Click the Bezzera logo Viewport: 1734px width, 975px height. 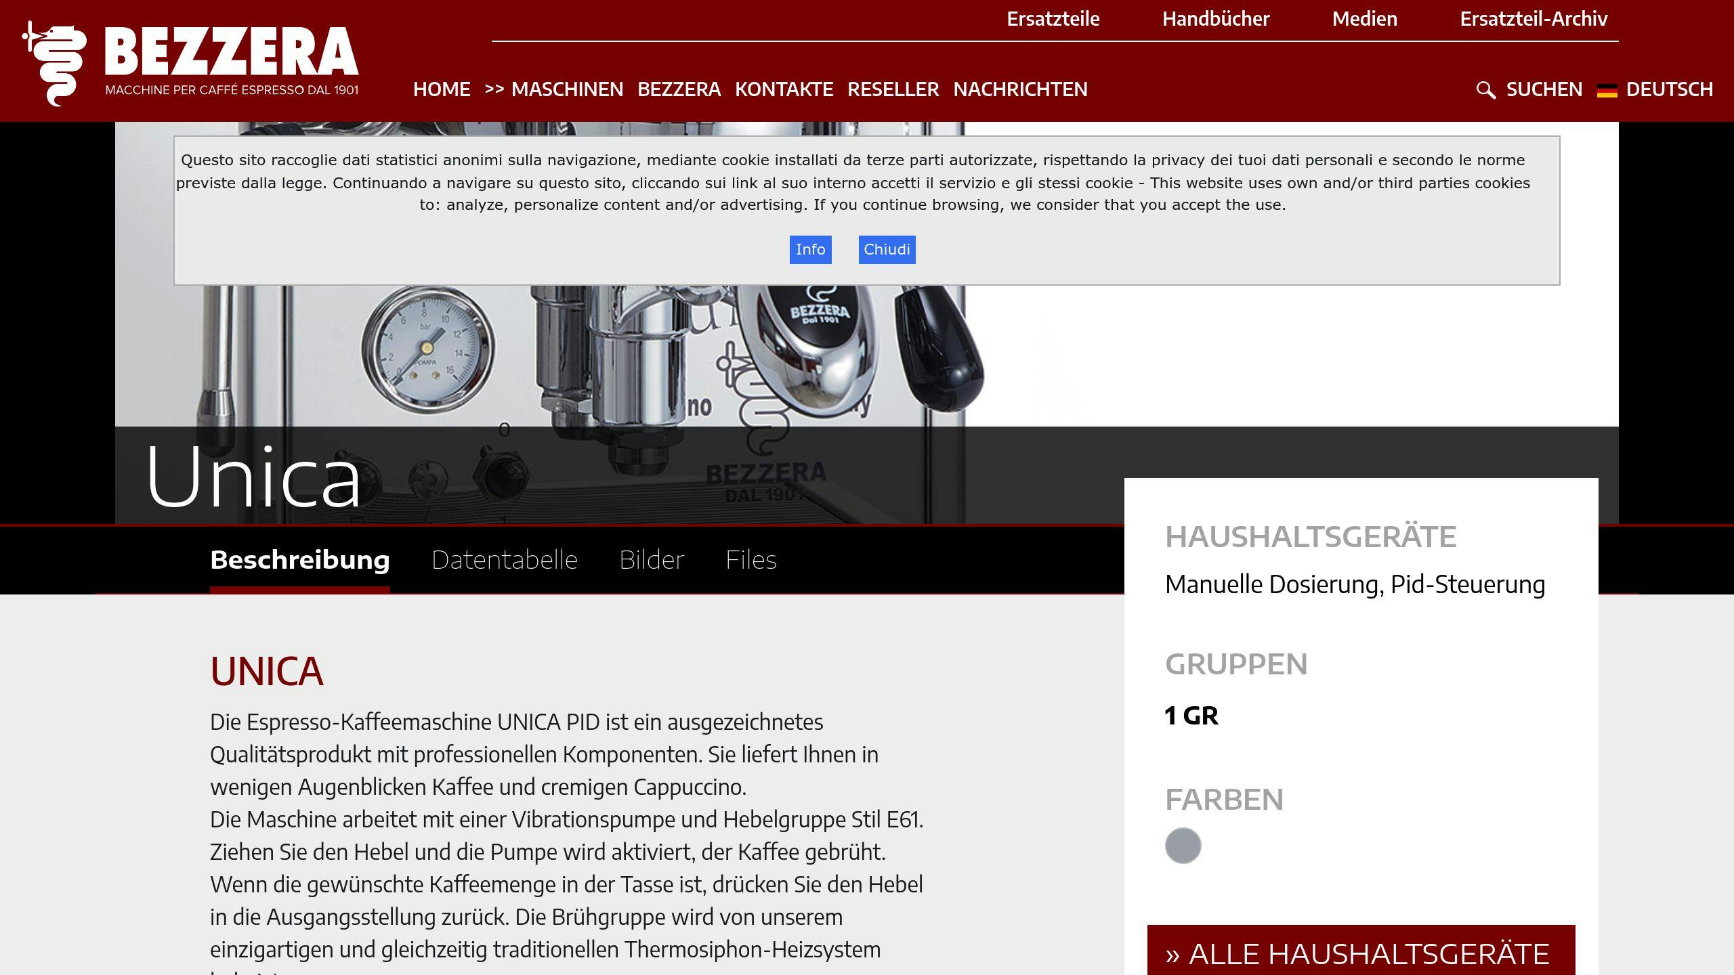tap(190, 64)
